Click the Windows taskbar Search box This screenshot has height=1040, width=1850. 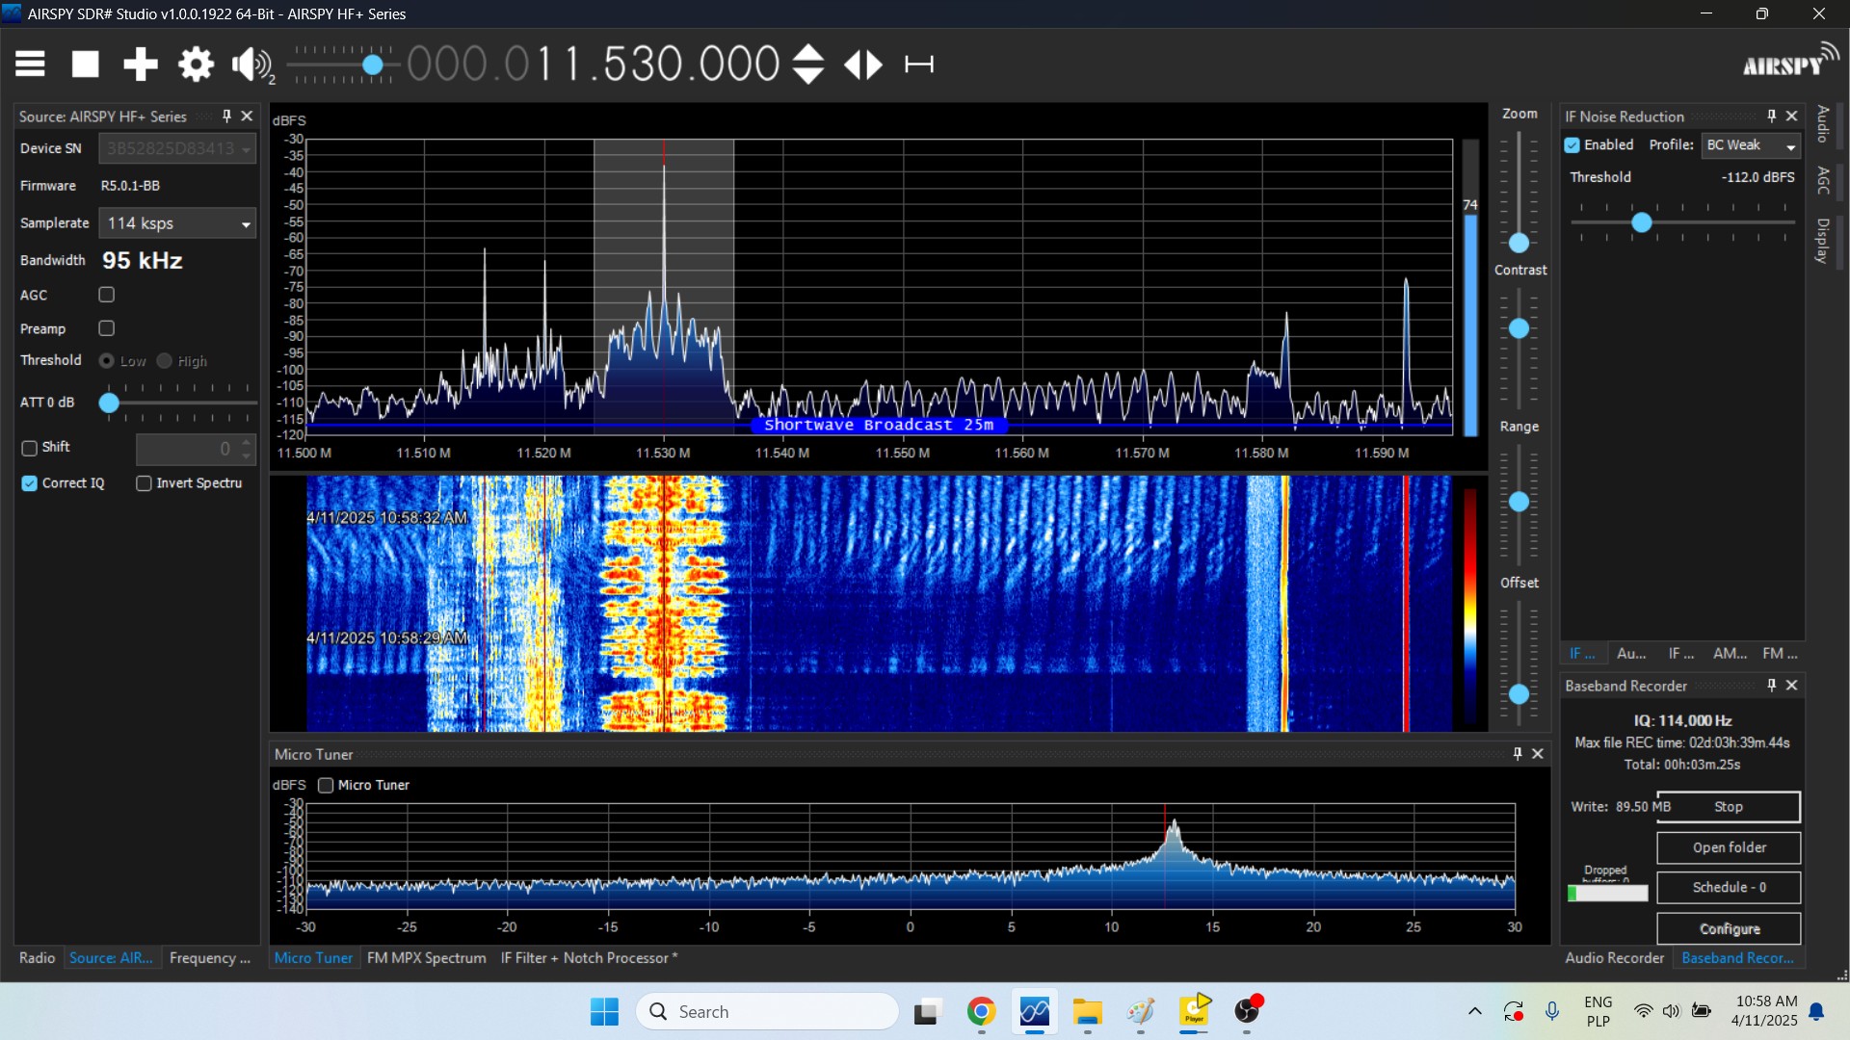(767, 1011)
